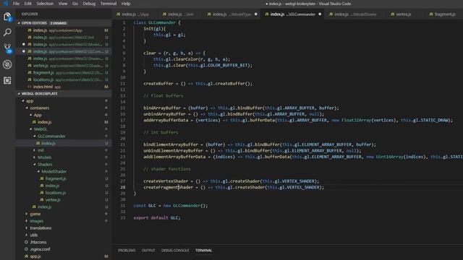The image size is (463, 260).
Task: Collapse the Shaders folder
Action: (x=35, y=165)
